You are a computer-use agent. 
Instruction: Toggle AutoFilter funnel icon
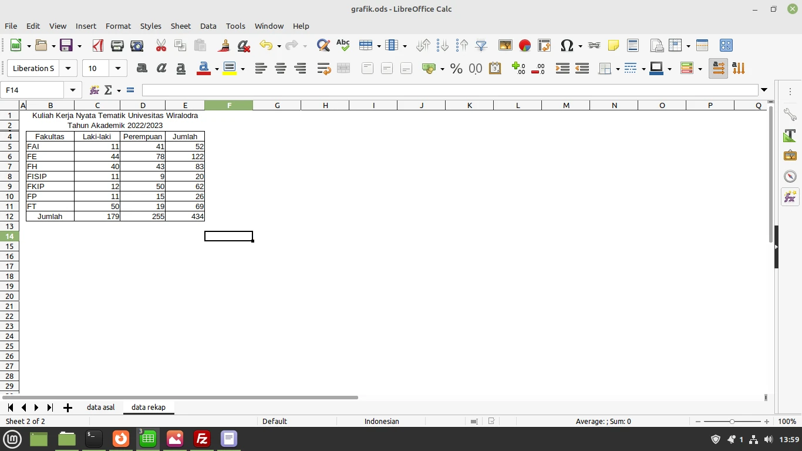pyautogui.click(x=481, y=45)
